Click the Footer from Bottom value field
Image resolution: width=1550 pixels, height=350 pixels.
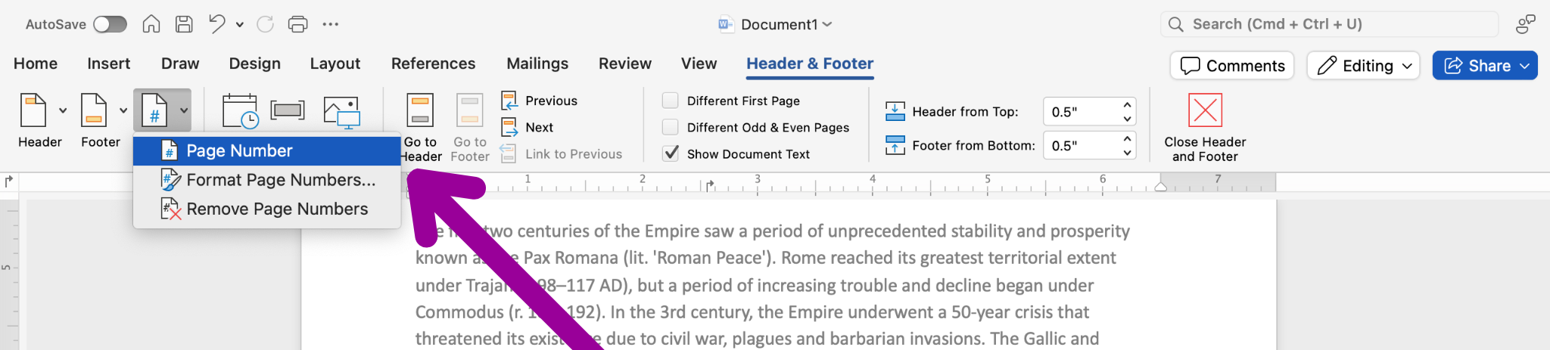[x=1081, y=145]
